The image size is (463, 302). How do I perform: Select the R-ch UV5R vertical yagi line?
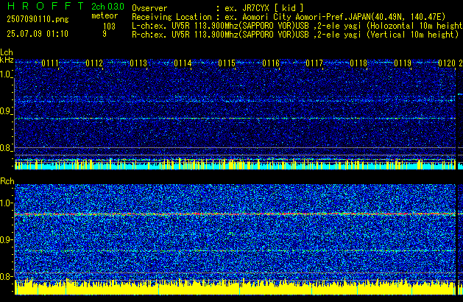pos(295,35)
